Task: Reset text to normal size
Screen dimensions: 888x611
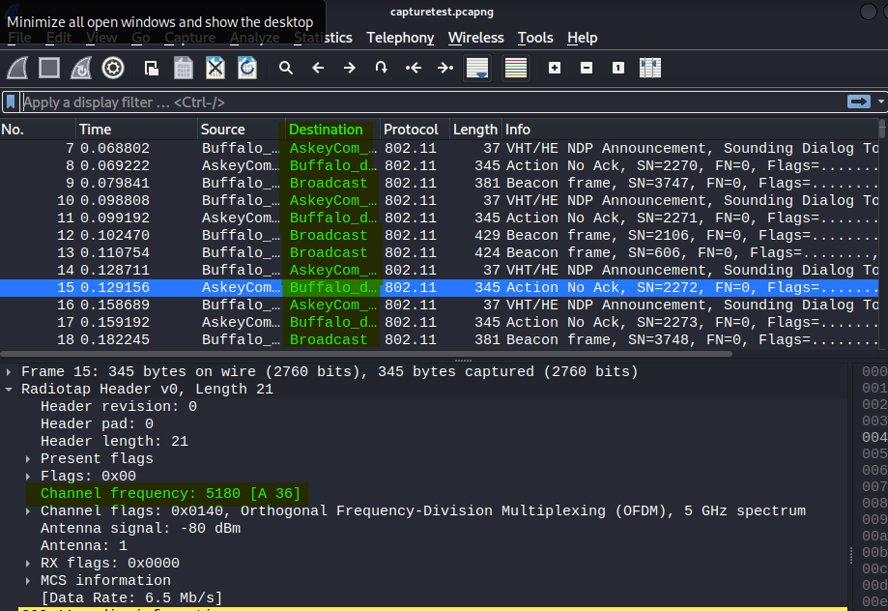Action: 617,68
